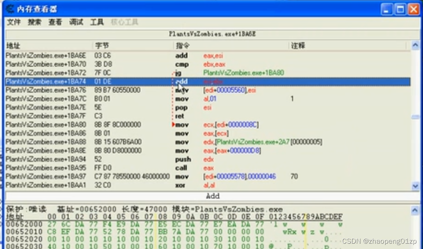The width and height of the screenshot is (423, 249).
Task: Select row PlantsVsZombies.exe+1BA94 push edx
Action: tap(208, 159)
